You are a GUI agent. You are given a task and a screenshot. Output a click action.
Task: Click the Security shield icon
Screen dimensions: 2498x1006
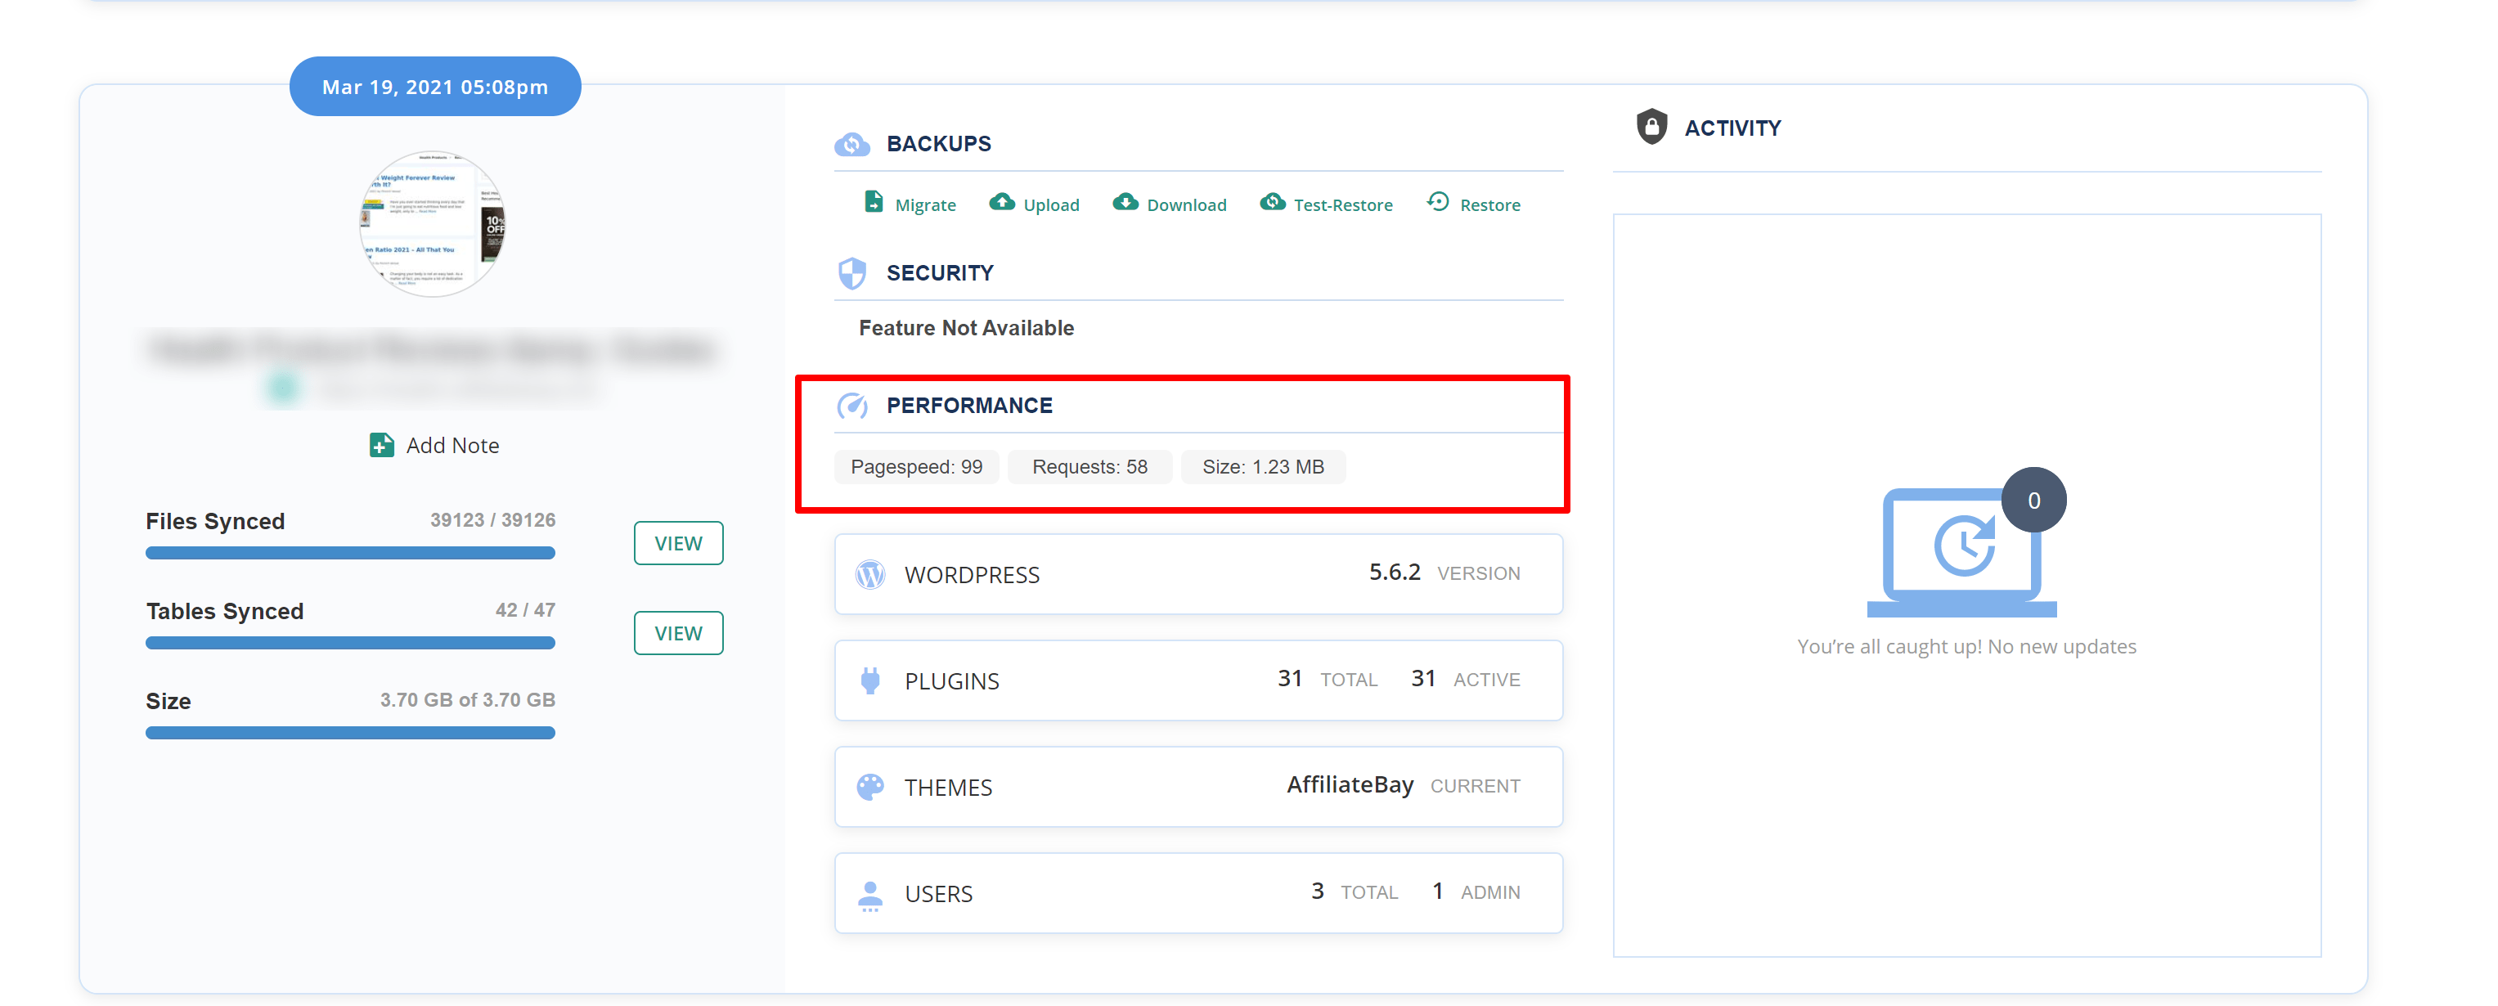click(x=852, y=273)
